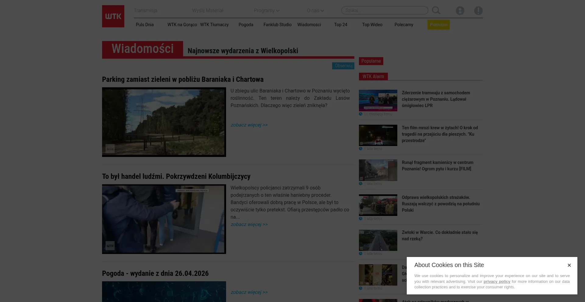Open the Warta river thumbnail
585x302 pixels.
pos(378,240)
